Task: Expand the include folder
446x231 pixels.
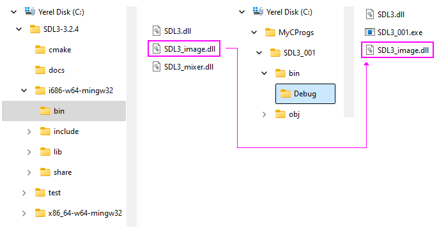Action: pos(29,131)
